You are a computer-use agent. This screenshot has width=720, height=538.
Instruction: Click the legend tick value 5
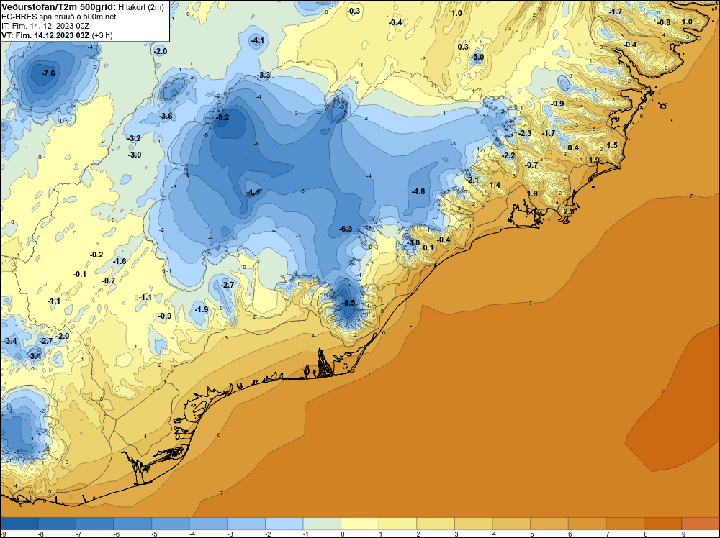pyautogui.click(x=531, y=534)
